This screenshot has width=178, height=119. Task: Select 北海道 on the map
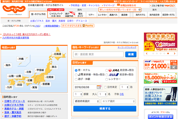[x=57, y=54]
